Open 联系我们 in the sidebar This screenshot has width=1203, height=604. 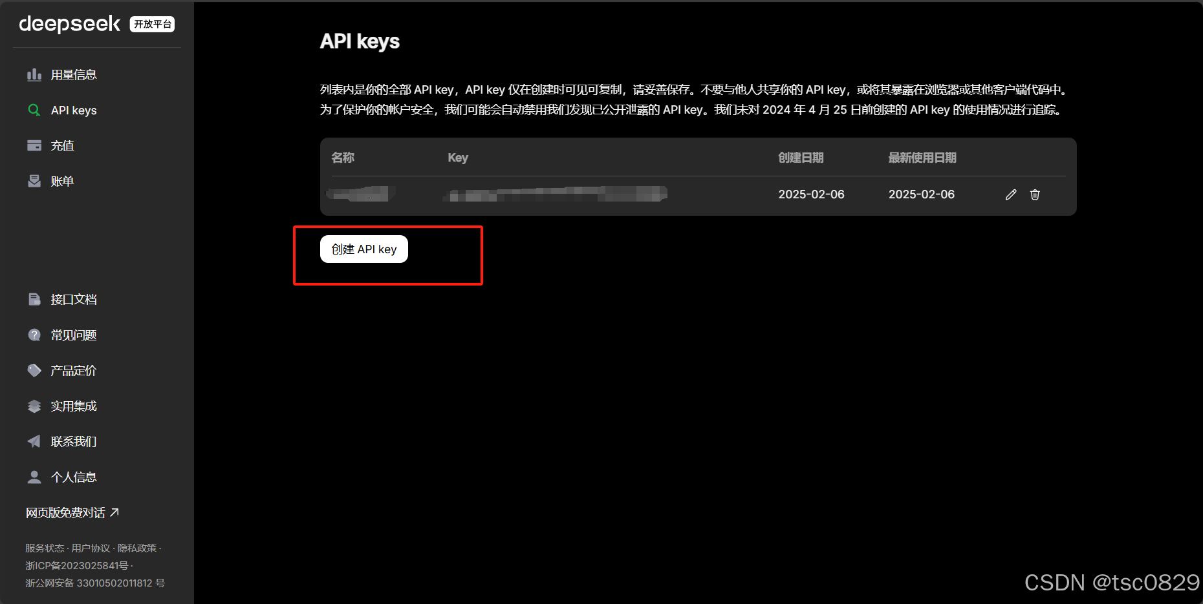(x=74, y=442)
